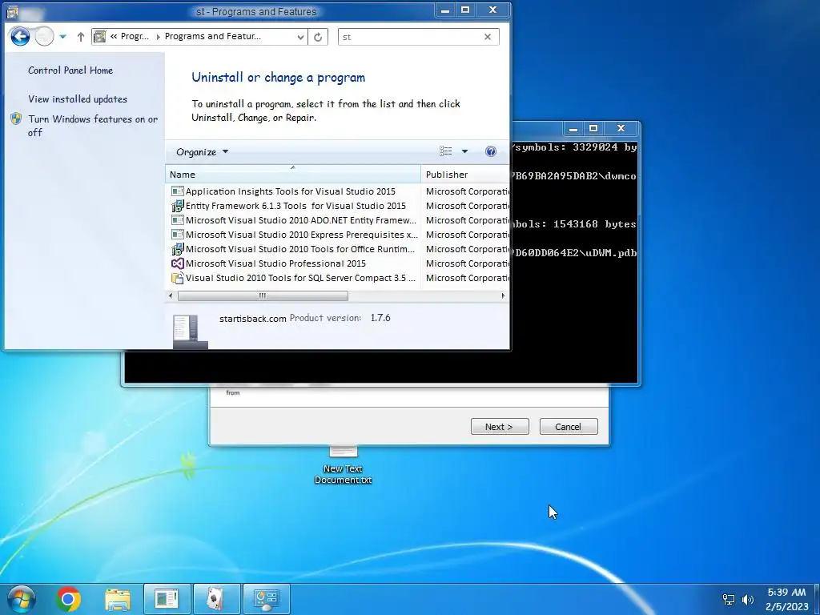Refresh the Programs and Features list

coord(317,37)
